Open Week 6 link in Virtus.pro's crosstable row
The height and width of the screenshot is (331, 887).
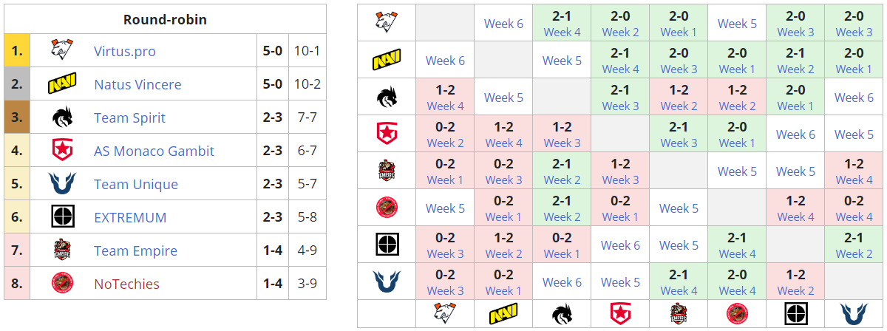pyautogui.click(x=503, y=24)
